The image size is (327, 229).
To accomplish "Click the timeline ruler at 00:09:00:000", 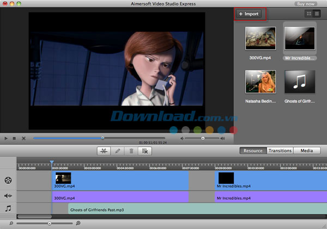I will [223, 168].
